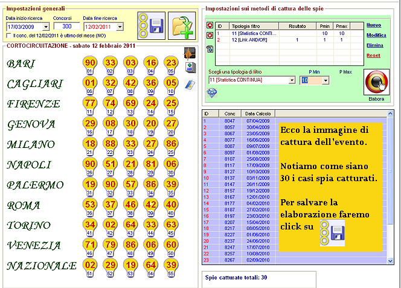Select Firenze bulb 77 position 11
The height and width of the screenshot is (288, 401).
pos(90,106)
